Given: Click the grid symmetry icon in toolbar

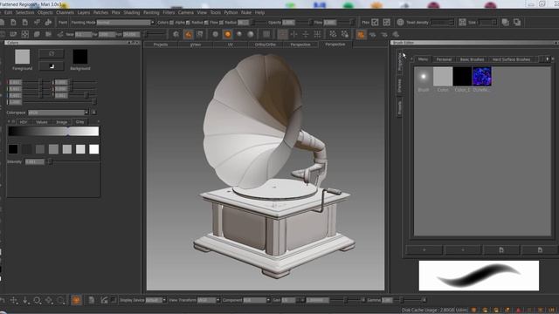Looking at the screenshot, I should tap(317, 34).
